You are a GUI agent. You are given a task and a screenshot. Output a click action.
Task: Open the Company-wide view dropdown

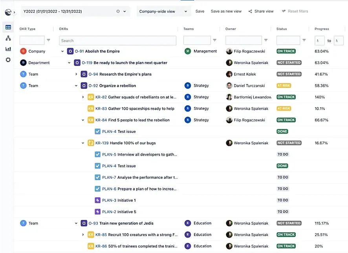point(185,11)
